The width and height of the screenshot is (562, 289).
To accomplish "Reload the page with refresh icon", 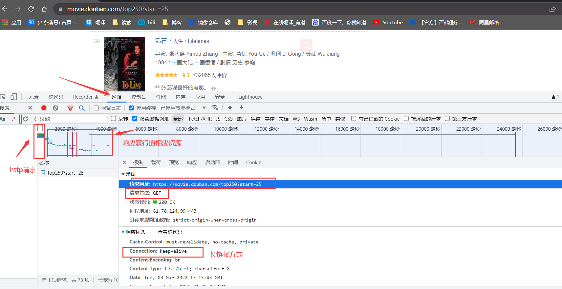I will tap(31, 9).
